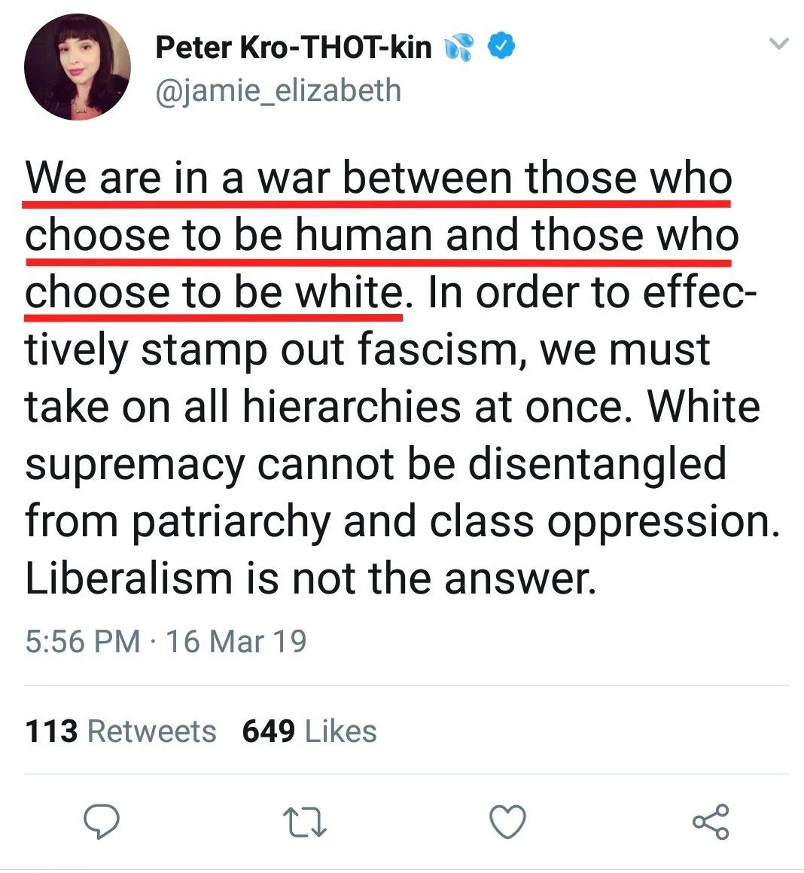Viewport: 804px width, 873px height.
Task: Open dropdown next to the tweet header
Action: (779, 43)
